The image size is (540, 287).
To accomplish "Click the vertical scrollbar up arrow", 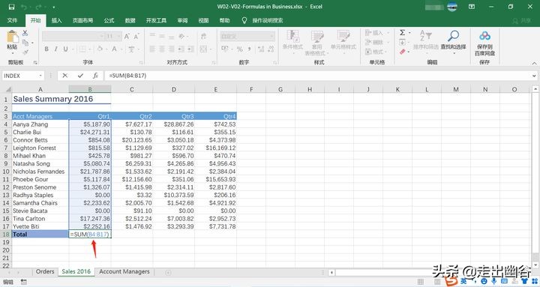I will 535,89.
